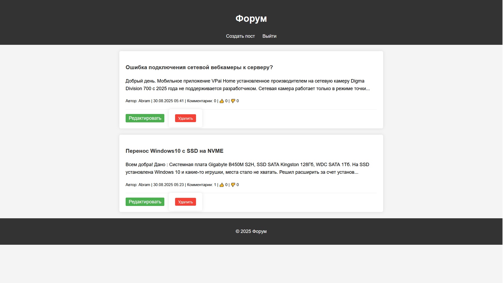This screenshot has height=283, width=503.
Task: Click author 'Abram' on the second post
Action: [x=144, y=185]
